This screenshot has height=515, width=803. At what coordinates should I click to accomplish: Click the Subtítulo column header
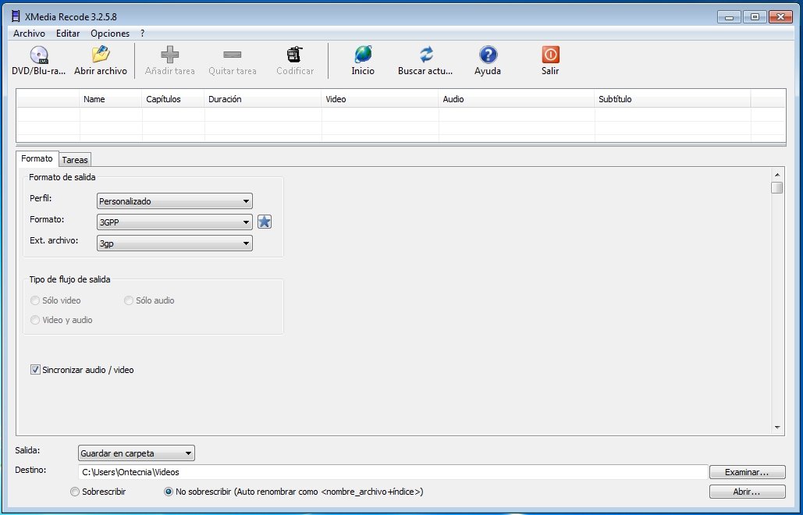click(x=673, y=99)
